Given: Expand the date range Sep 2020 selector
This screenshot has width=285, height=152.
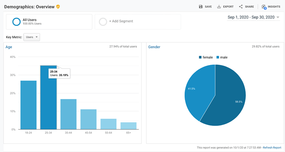Looking at the screenshot, I should point(253,17).
